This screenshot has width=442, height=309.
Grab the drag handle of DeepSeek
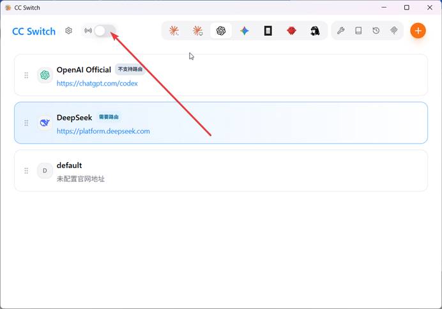point(26,123)
